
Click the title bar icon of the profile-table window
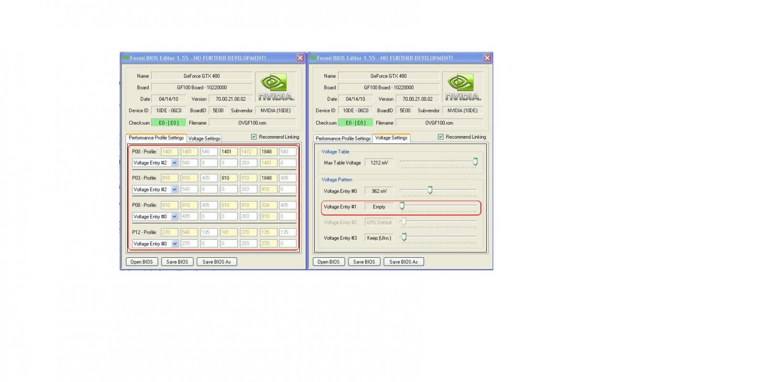(125, 58)
